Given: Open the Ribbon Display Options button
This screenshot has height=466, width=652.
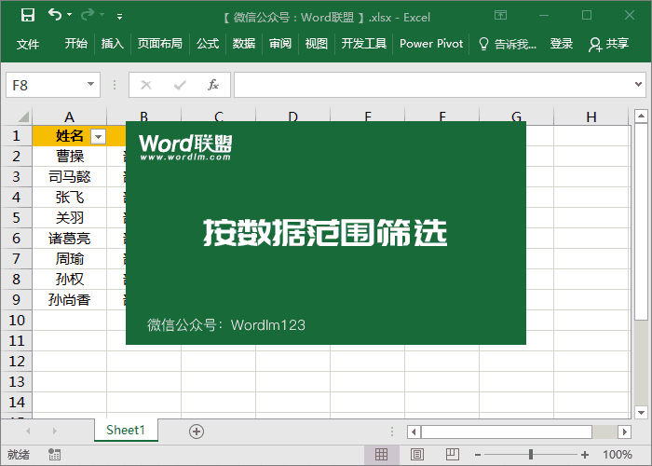Looking at the screenshot, I should pos(501,15).
